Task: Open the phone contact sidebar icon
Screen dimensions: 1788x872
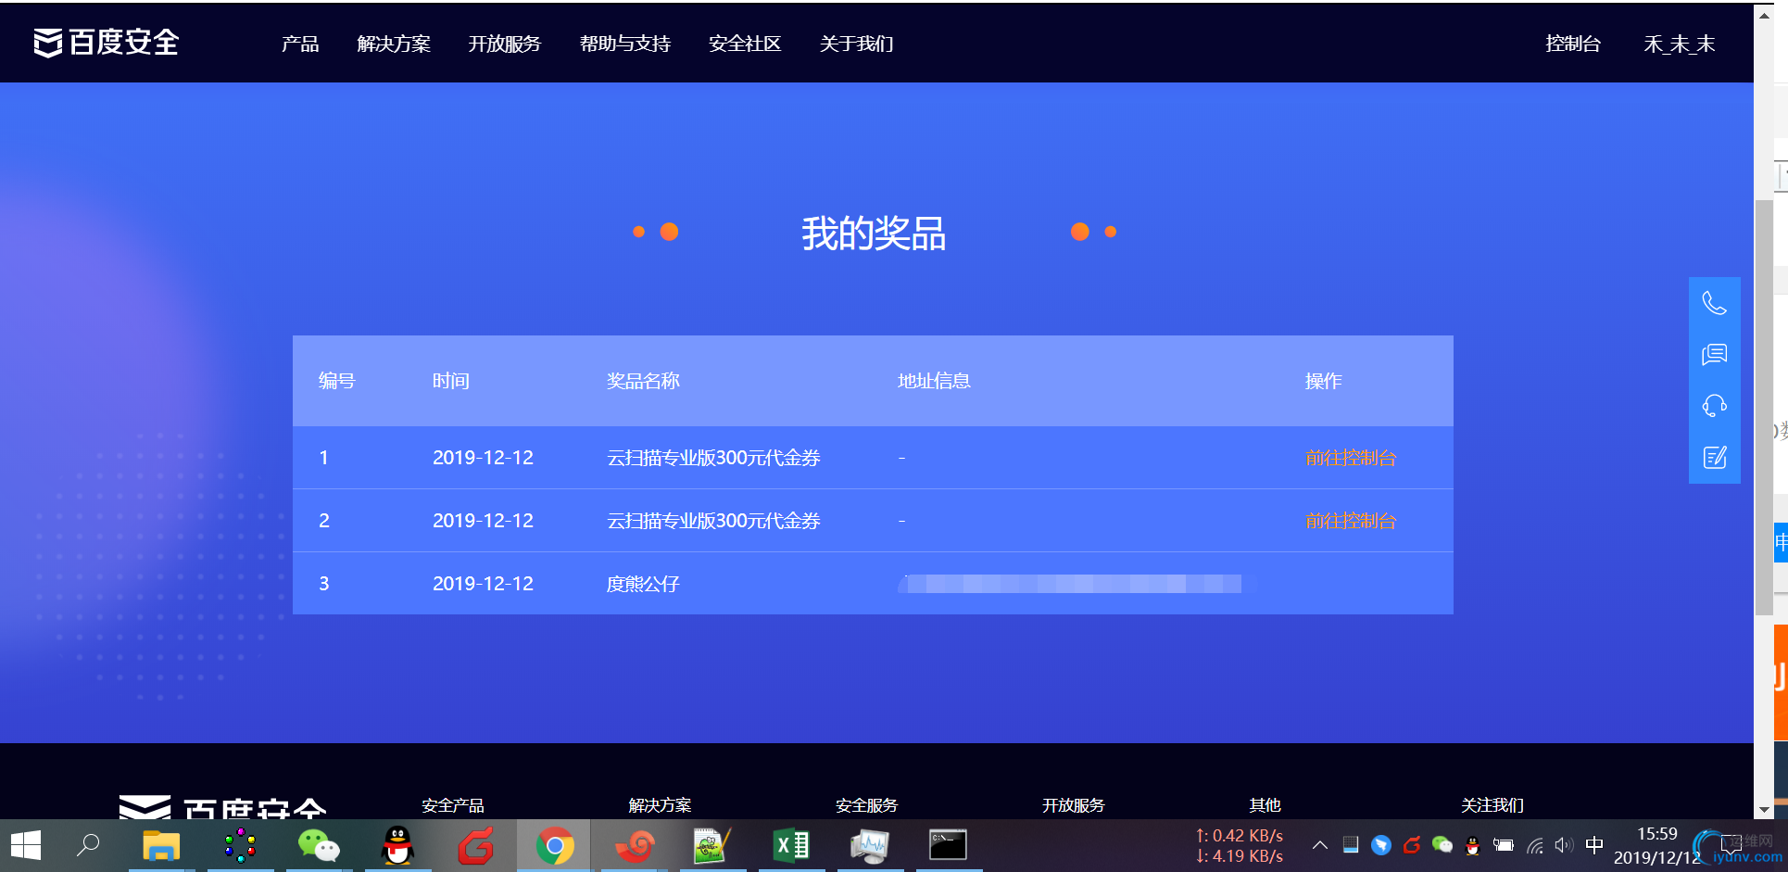Action: (1714, 303)
